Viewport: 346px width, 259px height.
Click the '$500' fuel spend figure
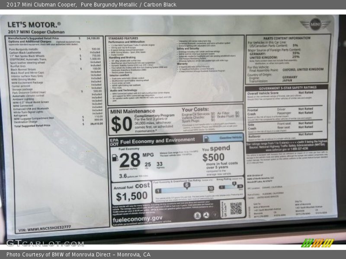(213, 157)
